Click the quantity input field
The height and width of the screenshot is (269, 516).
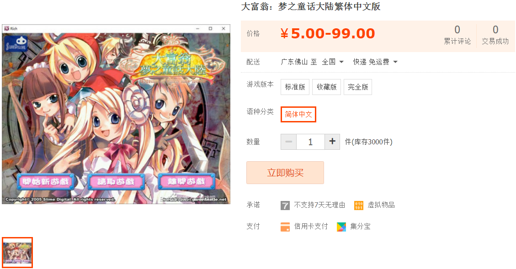point(310,142)
